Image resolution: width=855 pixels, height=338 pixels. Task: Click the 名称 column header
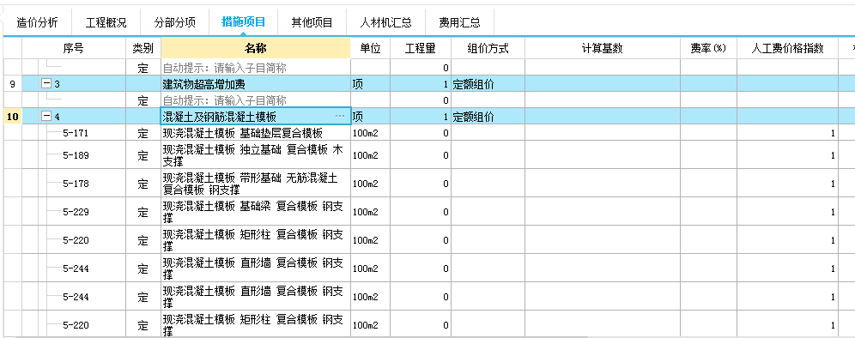click(256, 49)
